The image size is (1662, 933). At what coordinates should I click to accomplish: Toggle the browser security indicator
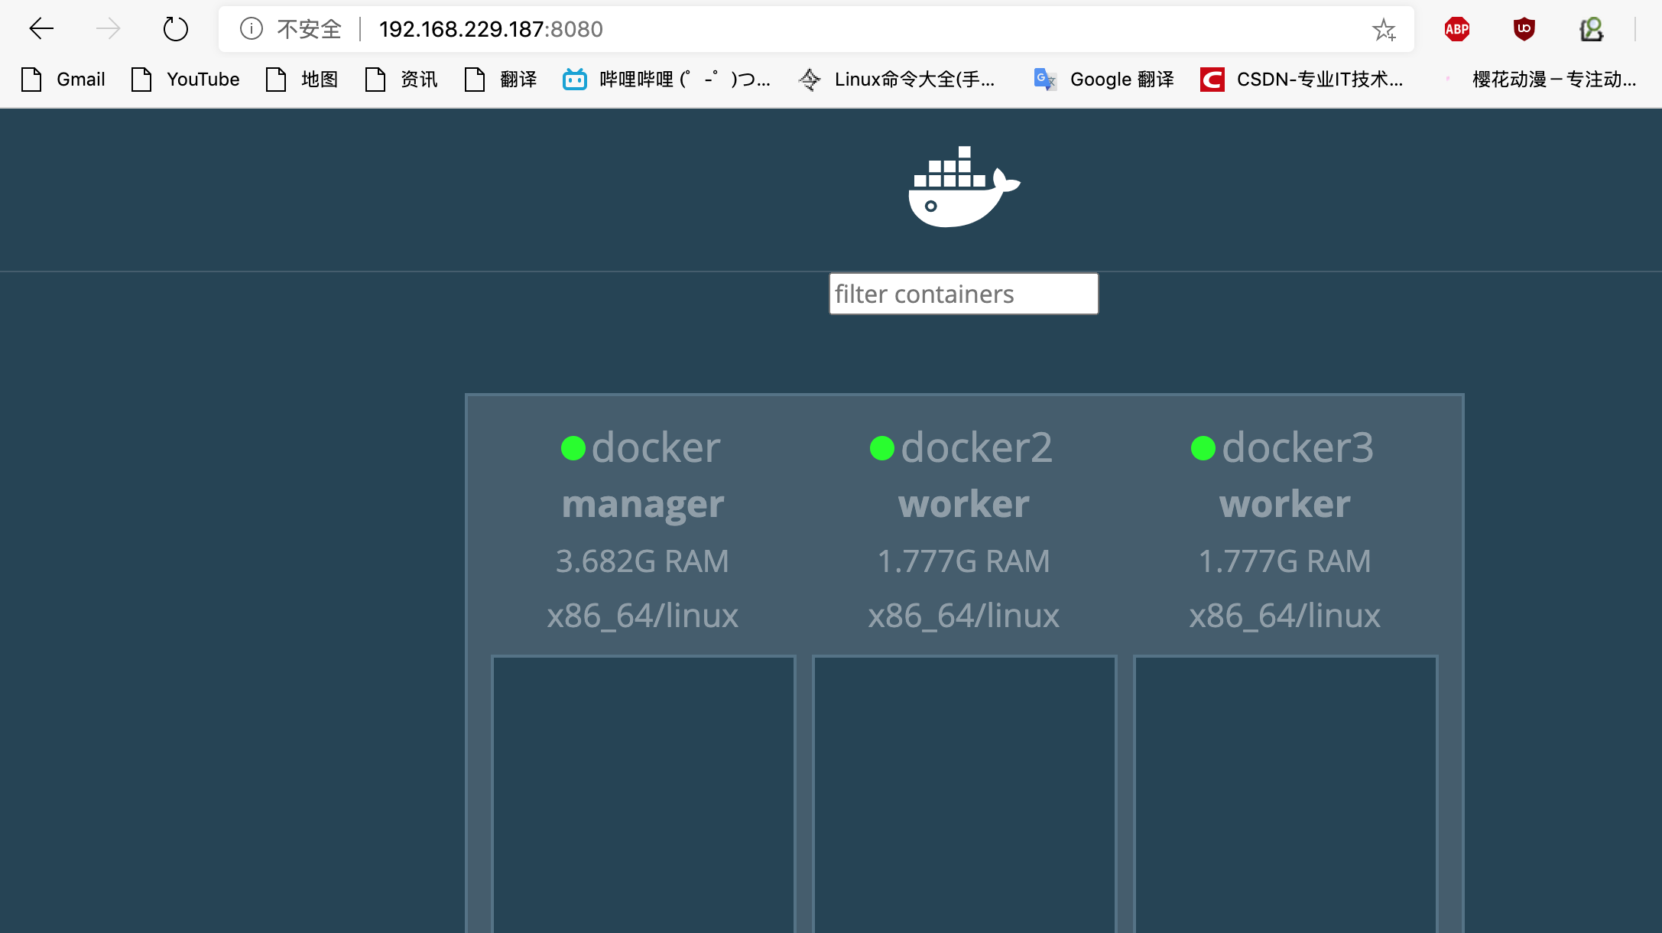(x=251, y=28)
